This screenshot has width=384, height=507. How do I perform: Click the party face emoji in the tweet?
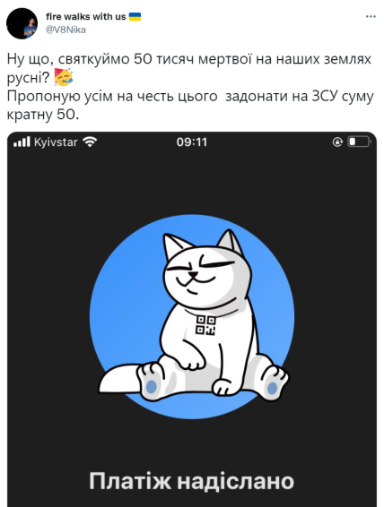coord(64,77)
